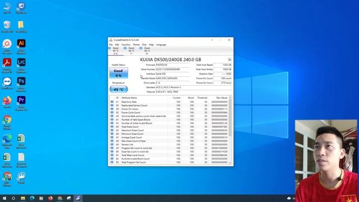Open the Help menu
The width and height of the screenshot is (359, 202).
click(151, 45)
